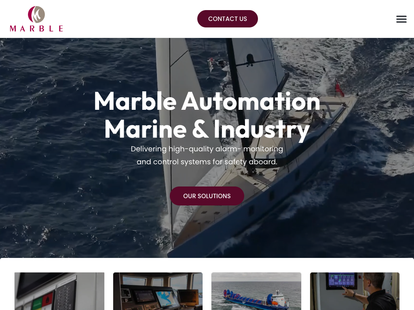Select the blue vessel at sea thumbnail
This screenshot has width=414, height=310.
256,291
